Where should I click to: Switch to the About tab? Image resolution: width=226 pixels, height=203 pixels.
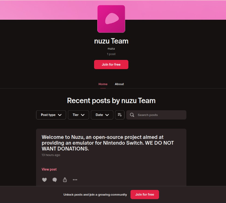pyautogui.click(x=119, y=84)
